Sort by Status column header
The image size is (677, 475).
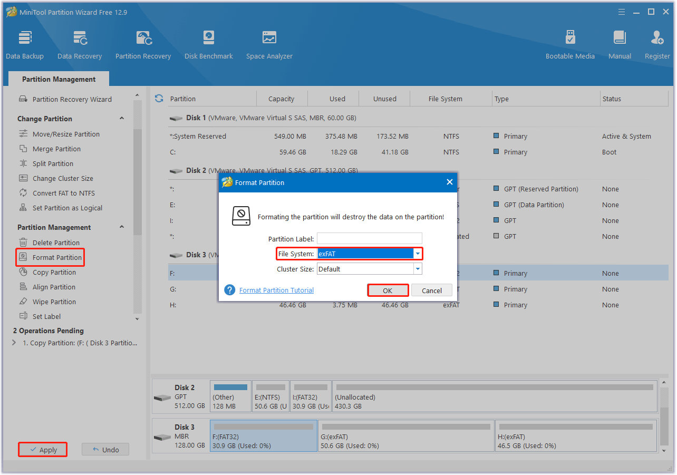(634, 99)
